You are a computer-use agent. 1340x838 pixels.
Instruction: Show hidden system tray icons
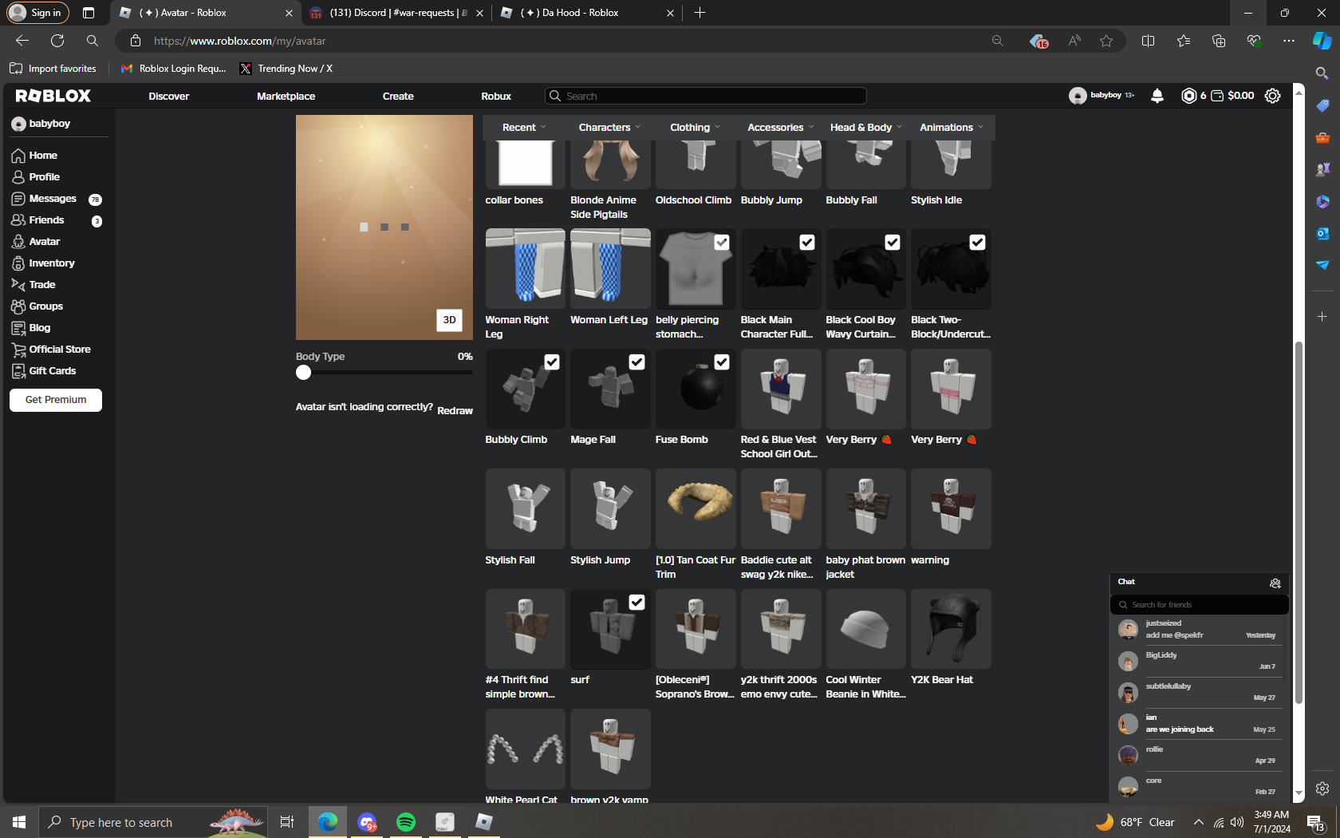point(1198,822)
